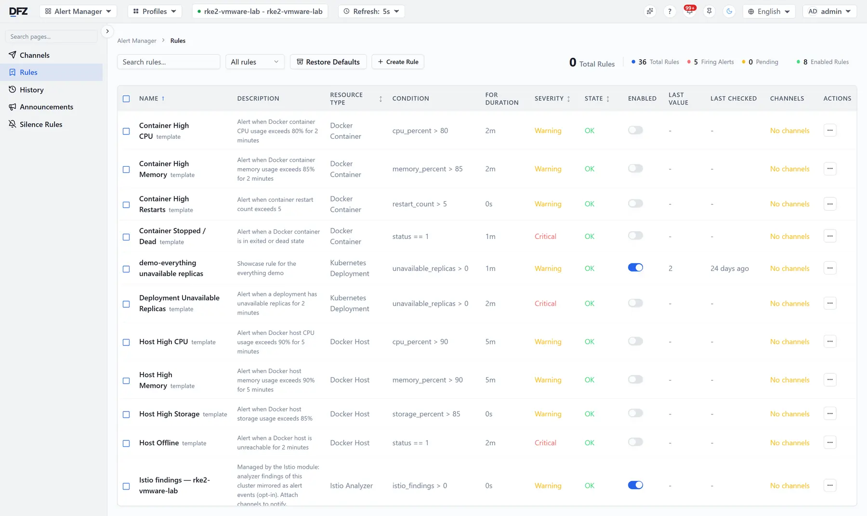Click No channels for Istio findings rule

click(x=789, y=486)
